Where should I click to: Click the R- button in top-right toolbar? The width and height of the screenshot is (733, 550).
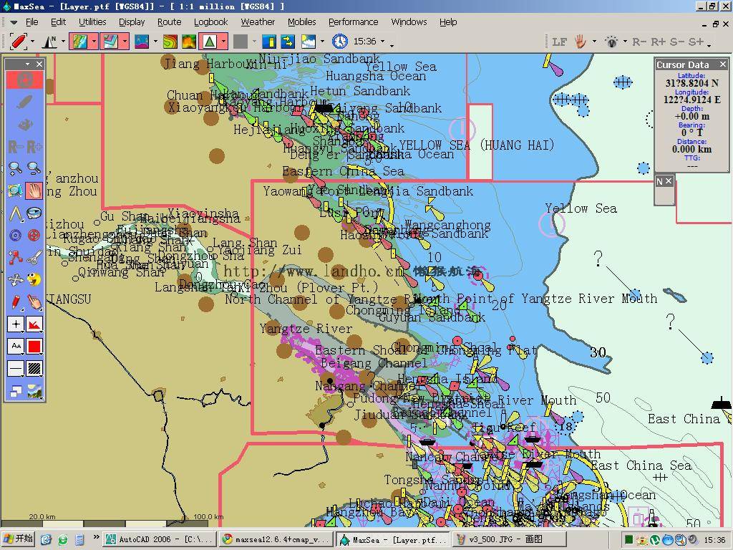click(639, 42)
